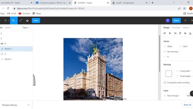193x109 pixels.
Task: Open the browser tab search chevron
Action: coord(174,2)
